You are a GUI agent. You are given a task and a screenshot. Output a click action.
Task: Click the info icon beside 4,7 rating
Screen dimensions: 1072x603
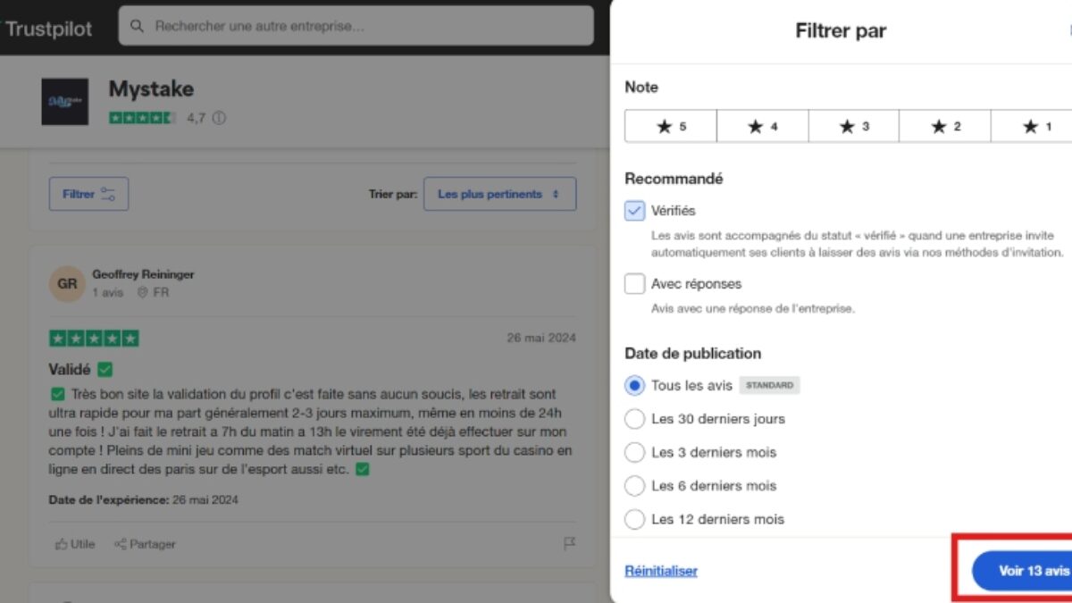point(219,118)
